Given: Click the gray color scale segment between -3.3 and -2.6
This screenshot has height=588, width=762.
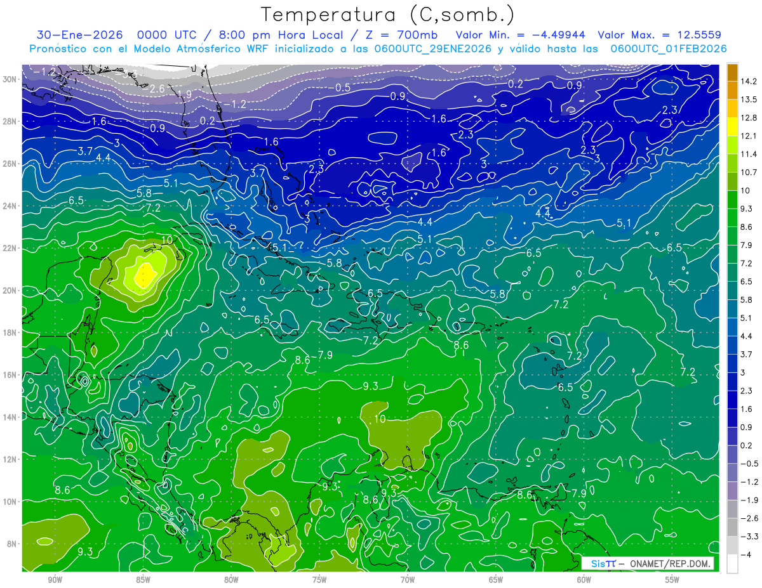Looking at the screenshot, I should (732, 527).
